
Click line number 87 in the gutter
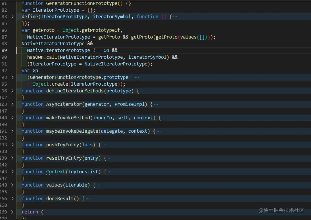point(4,37)
